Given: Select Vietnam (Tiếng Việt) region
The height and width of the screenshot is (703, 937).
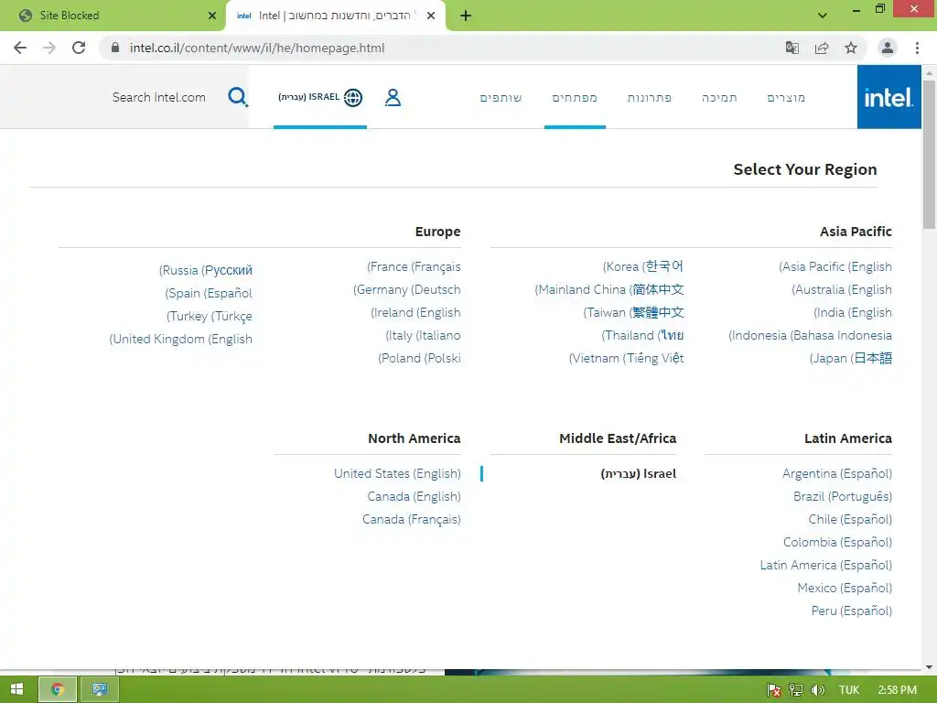Looking at the screenshot, I should [626, 358].
